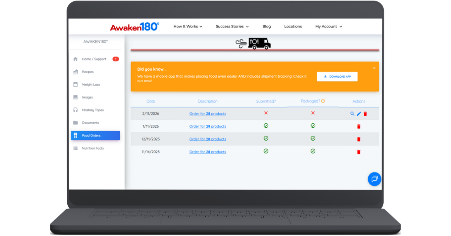The height and width of the screenshot is (236, 451).
Task: Open the 12/11/2025 order link
Action: click(208, 139)
